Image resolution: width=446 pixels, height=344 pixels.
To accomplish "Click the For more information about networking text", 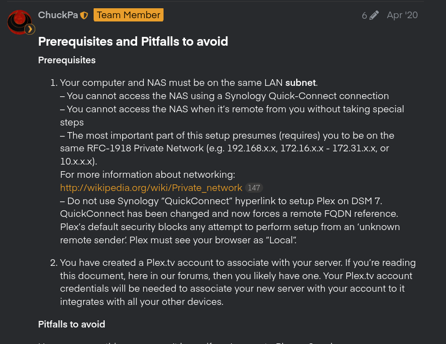I will (148, 174).
